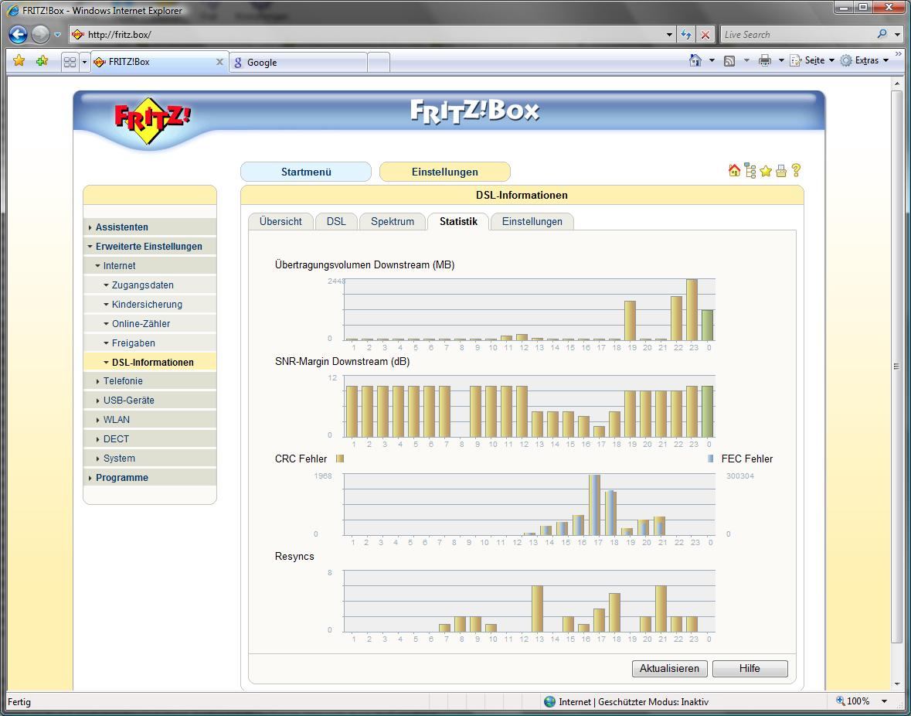This screenshot has height=716, width=911.
Task: Click the FEC Fehler legend swatch
Action: coord(711,459)
